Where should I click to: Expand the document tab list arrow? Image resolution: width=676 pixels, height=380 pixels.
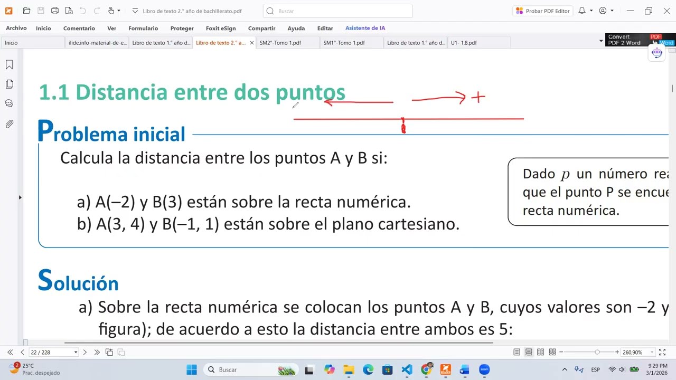pos(601,41)
